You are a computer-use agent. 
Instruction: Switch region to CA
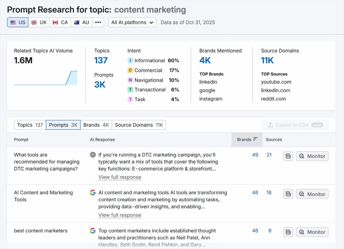[60, 22]
